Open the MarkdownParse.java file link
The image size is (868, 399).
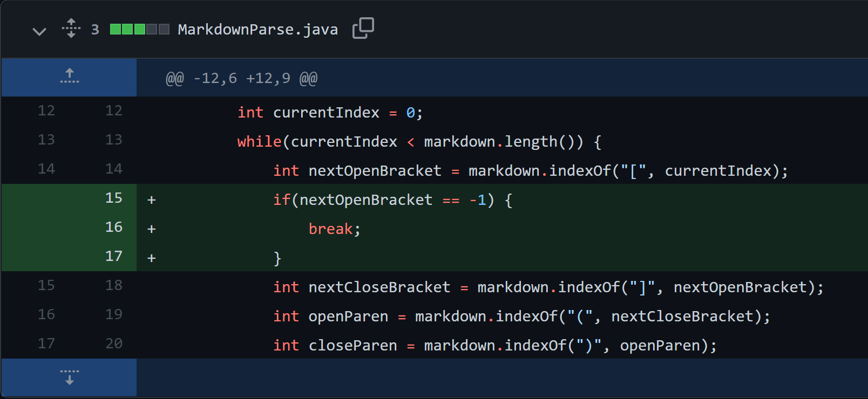pos(258,29)
